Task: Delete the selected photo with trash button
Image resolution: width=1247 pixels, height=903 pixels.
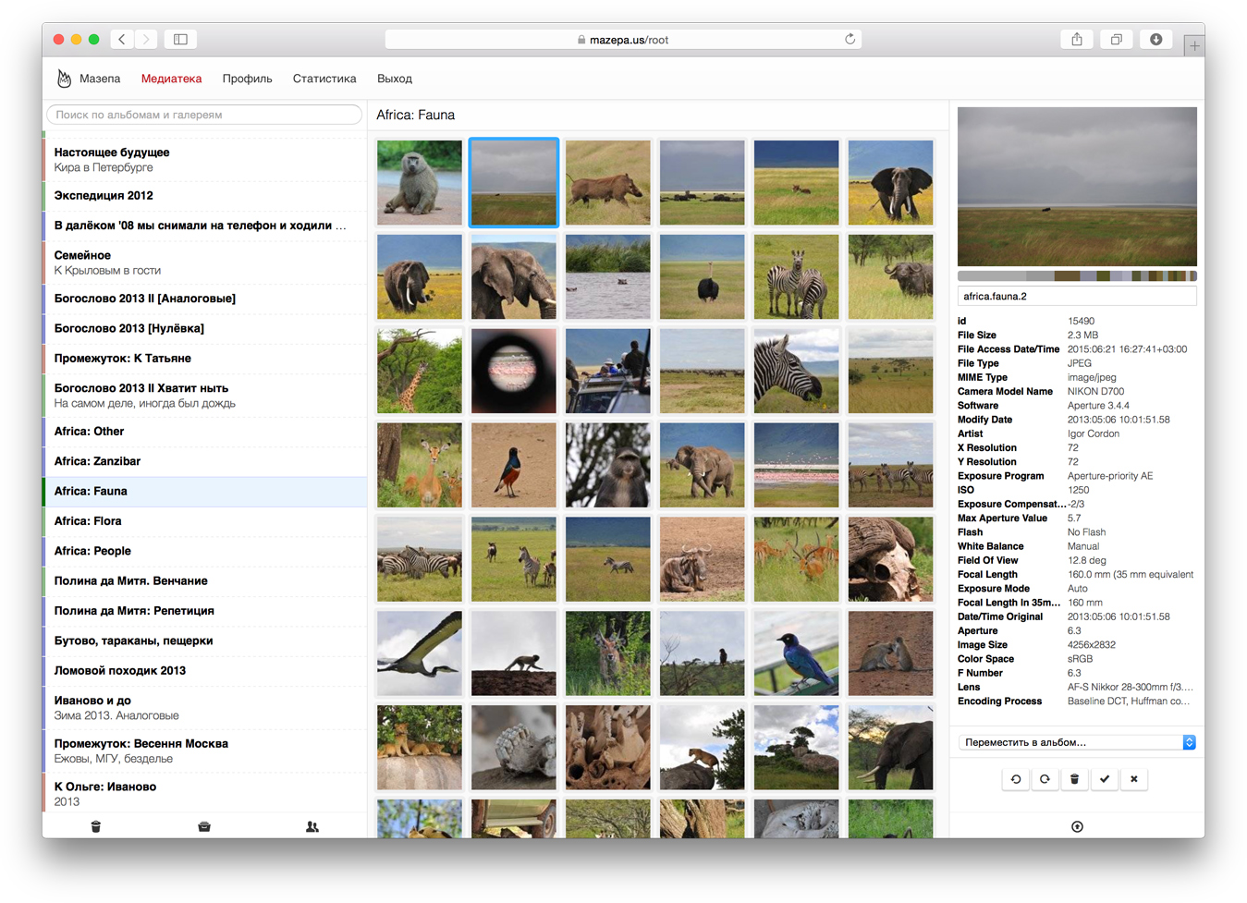Action: pyautogui.click(x=1075, y=779)
